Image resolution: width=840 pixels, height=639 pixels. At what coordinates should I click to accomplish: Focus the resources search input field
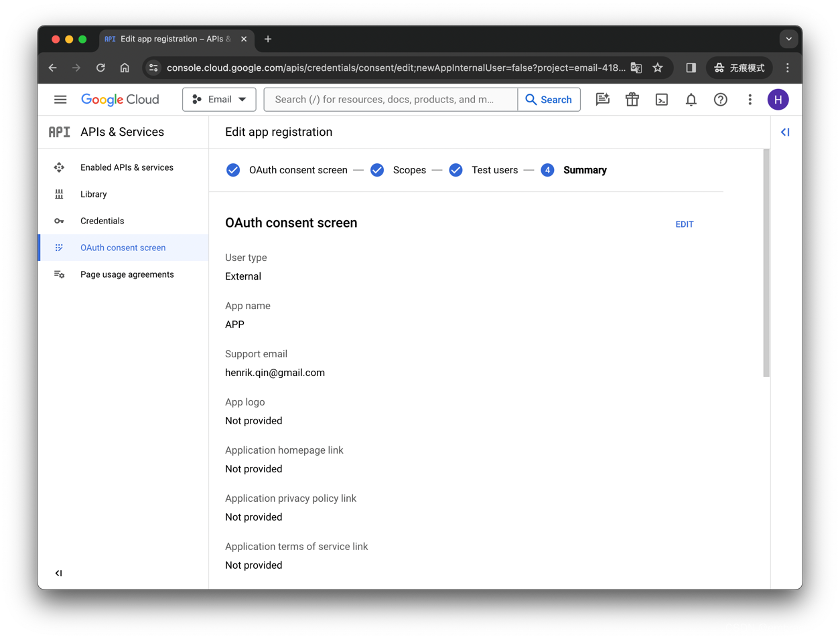[x=391, y=100]
